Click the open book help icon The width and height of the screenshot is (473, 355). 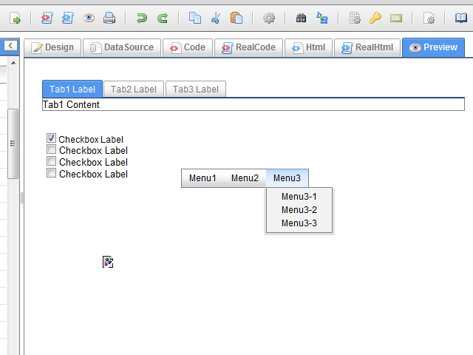pyautogui.click(x=461, y=18)
